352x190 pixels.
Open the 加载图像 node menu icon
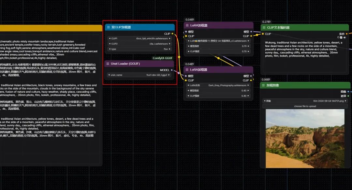[263, 85]
